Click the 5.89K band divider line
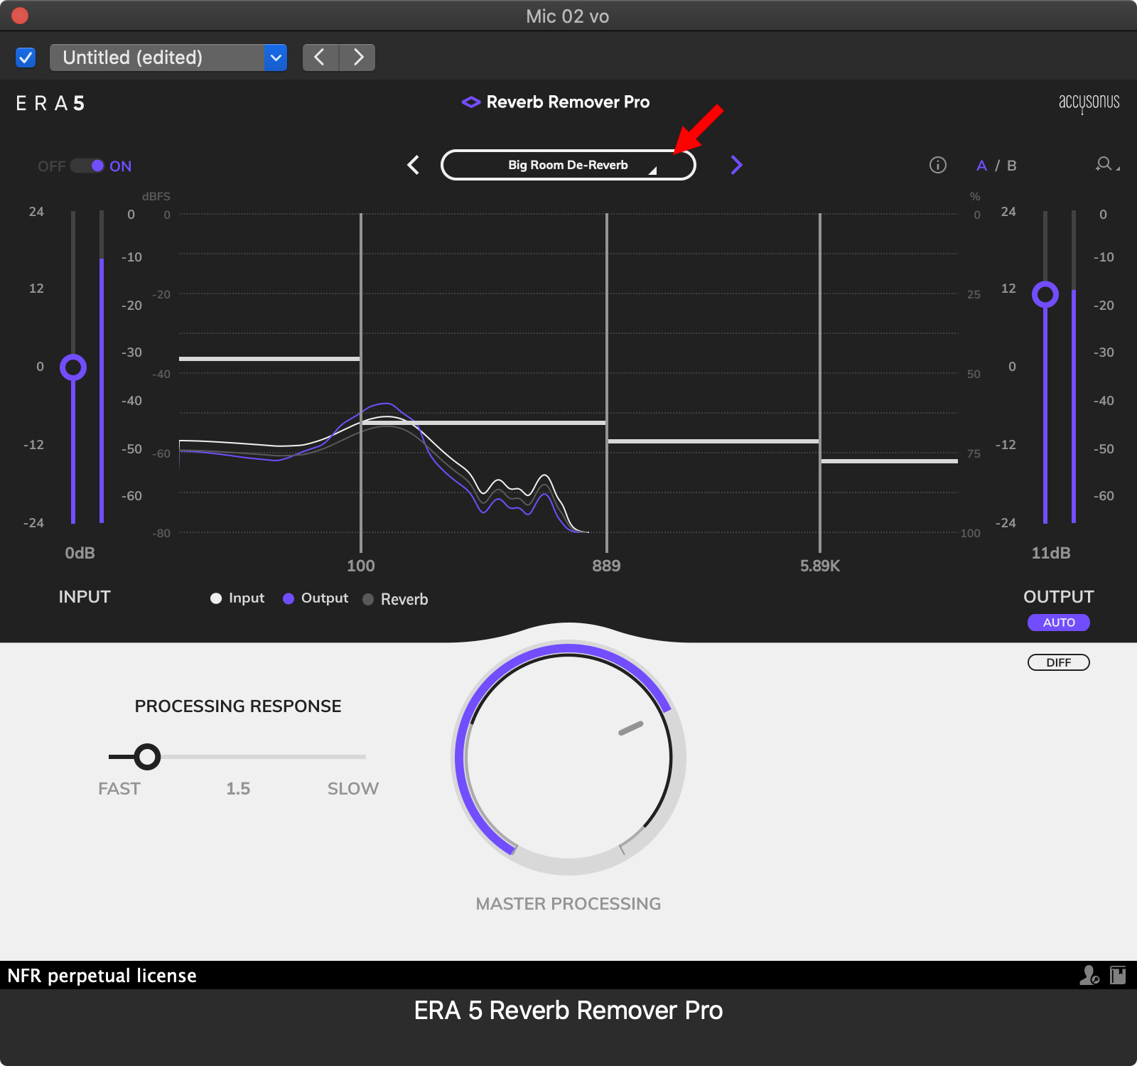This screenshot has width=1137, height=1066. (x=820, y=382)
